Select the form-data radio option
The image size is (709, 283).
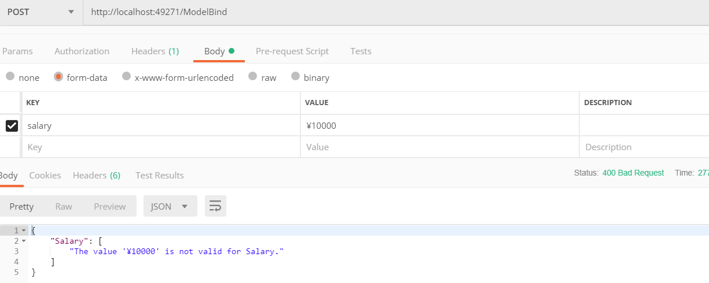point(58,77)
